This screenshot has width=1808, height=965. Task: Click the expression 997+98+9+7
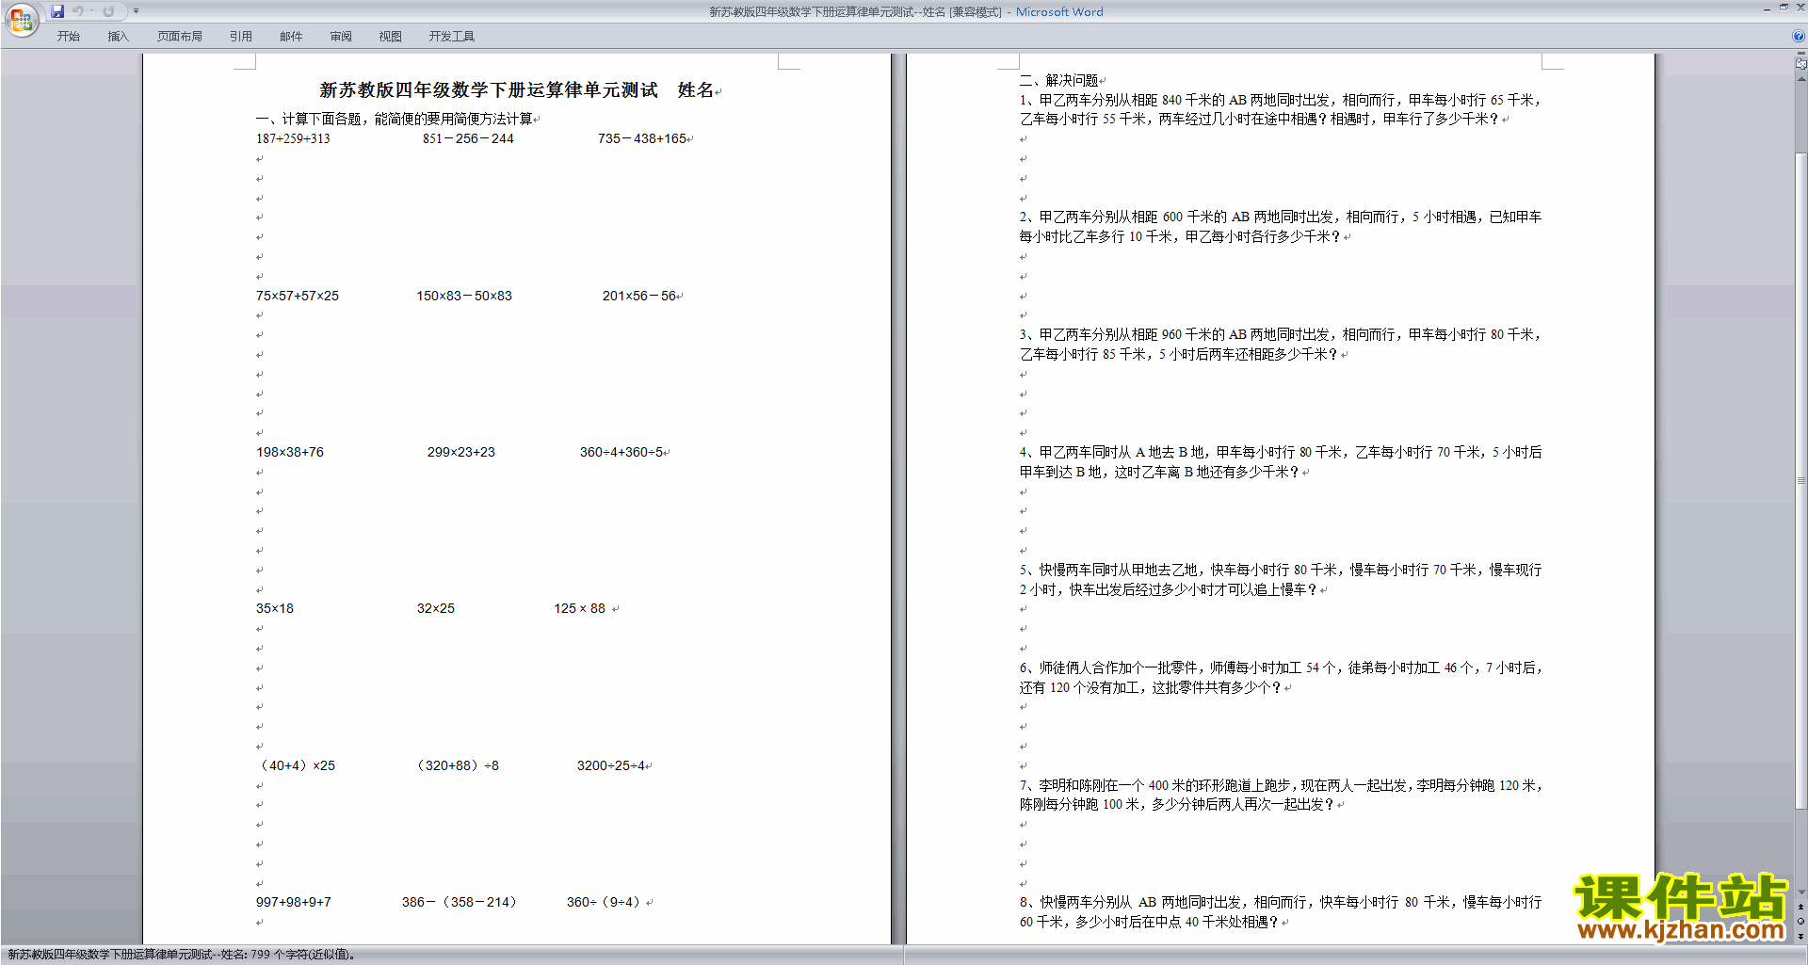pos(294,902)
